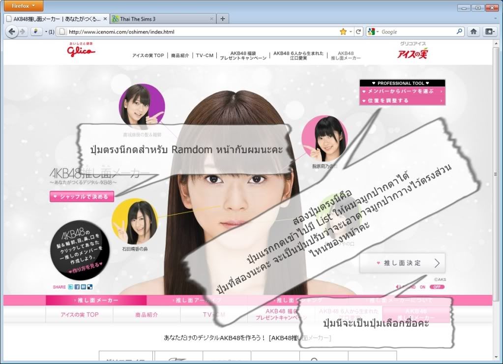Open アイスの実 TOP in the lower pink navigation
Viewport: 503px width, 364px height.
coord(80,315)
